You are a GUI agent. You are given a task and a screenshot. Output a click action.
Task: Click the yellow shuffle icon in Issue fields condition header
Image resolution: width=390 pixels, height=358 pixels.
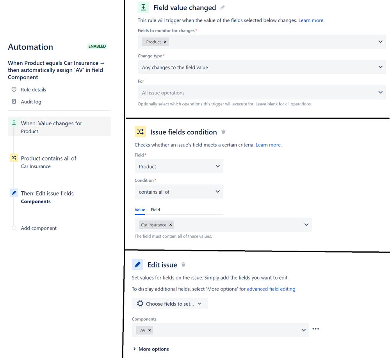pos(140,132)
